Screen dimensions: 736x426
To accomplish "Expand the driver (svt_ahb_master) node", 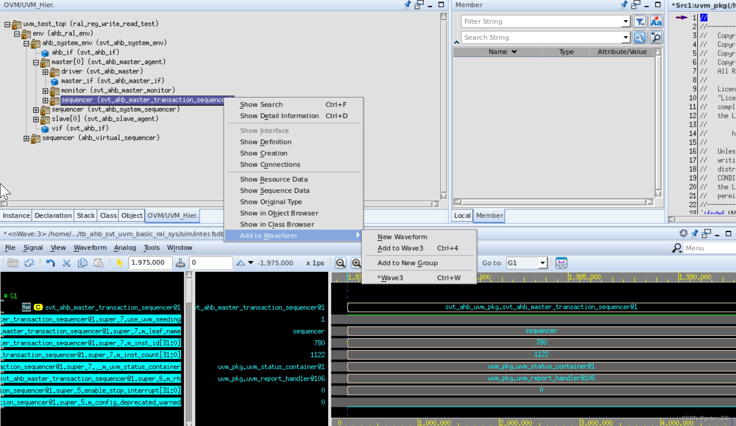I will 45,71.
